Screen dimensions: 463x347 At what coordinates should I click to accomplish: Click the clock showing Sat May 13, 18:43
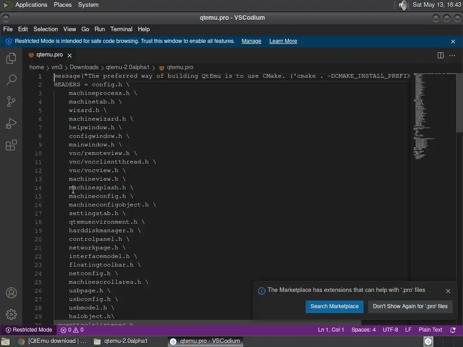[x=436, y=5]
